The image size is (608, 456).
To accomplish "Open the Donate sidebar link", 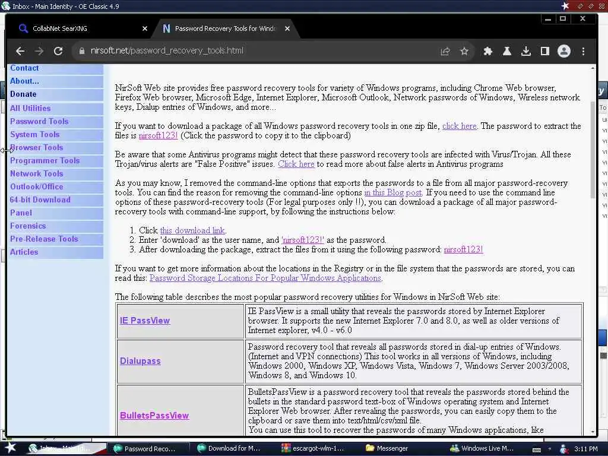I will tap(23, 94).
